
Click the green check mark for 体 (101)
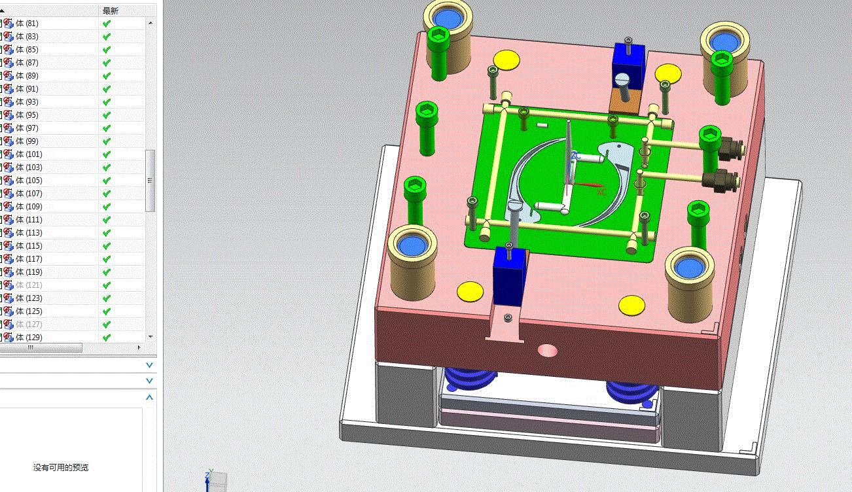[x=107, y=154]
